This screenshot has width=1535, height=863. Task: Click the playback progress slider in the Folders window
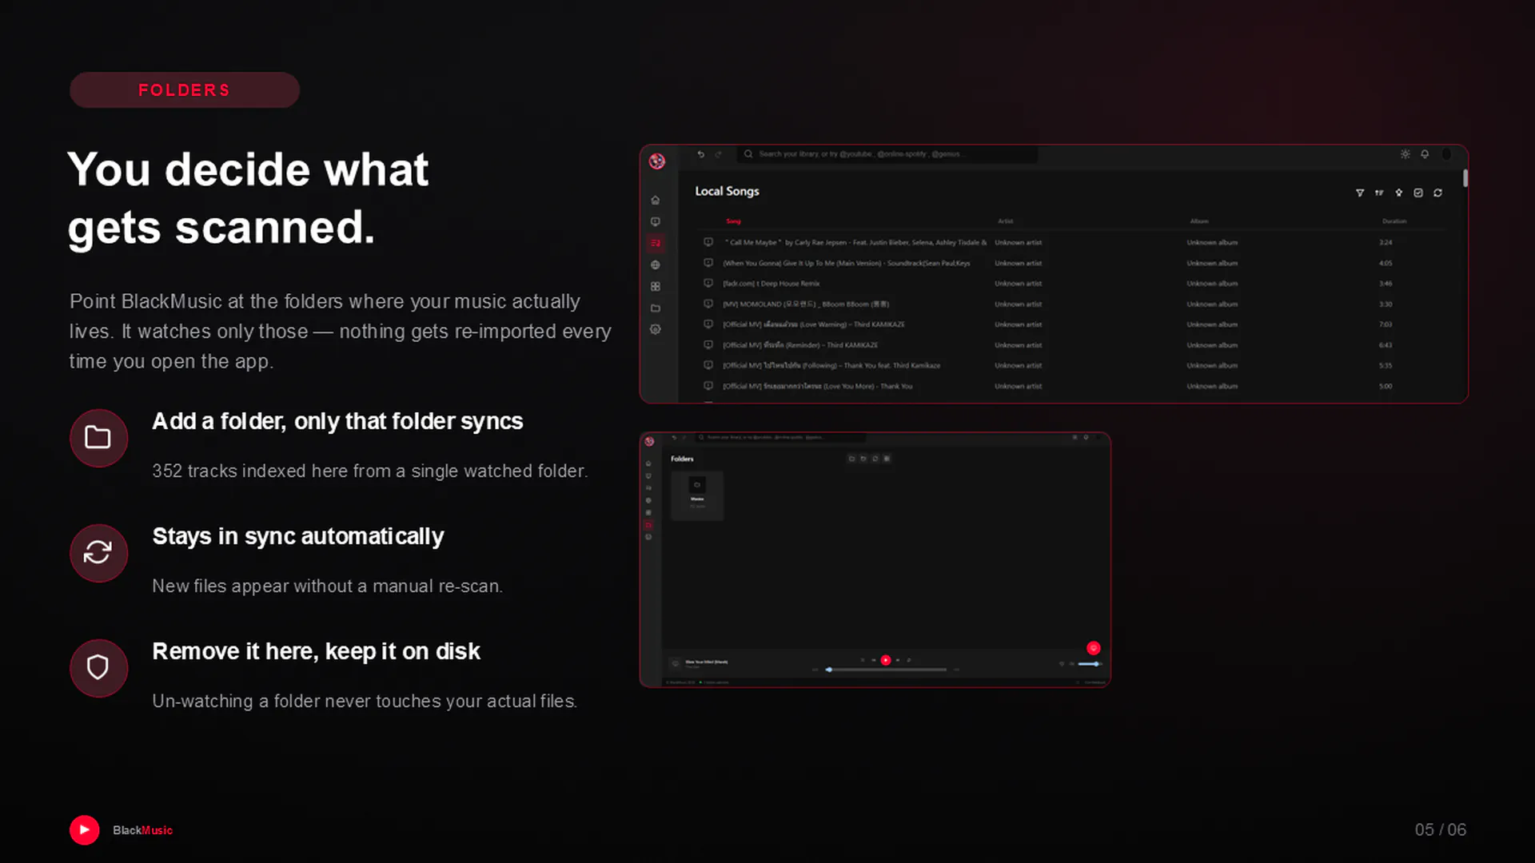(887, 670)
